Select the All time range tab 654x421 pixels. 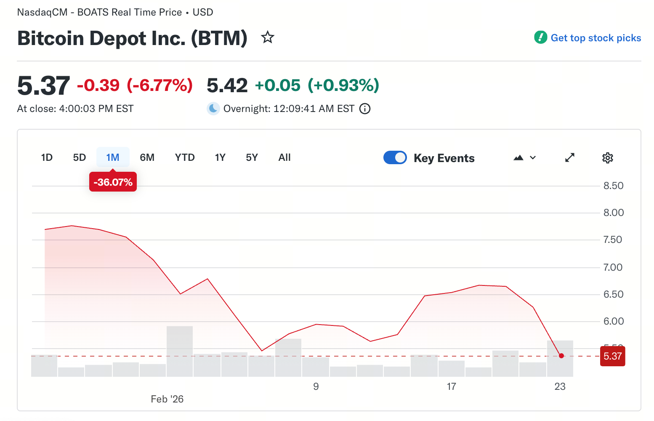284,157
